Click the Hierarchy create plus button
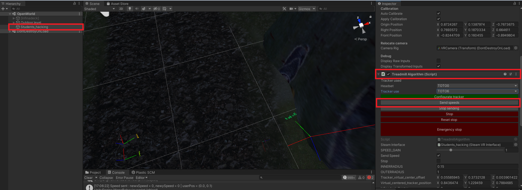Viewport: 522px width, 190px height. pyautogui.click(x=3, y=9)
